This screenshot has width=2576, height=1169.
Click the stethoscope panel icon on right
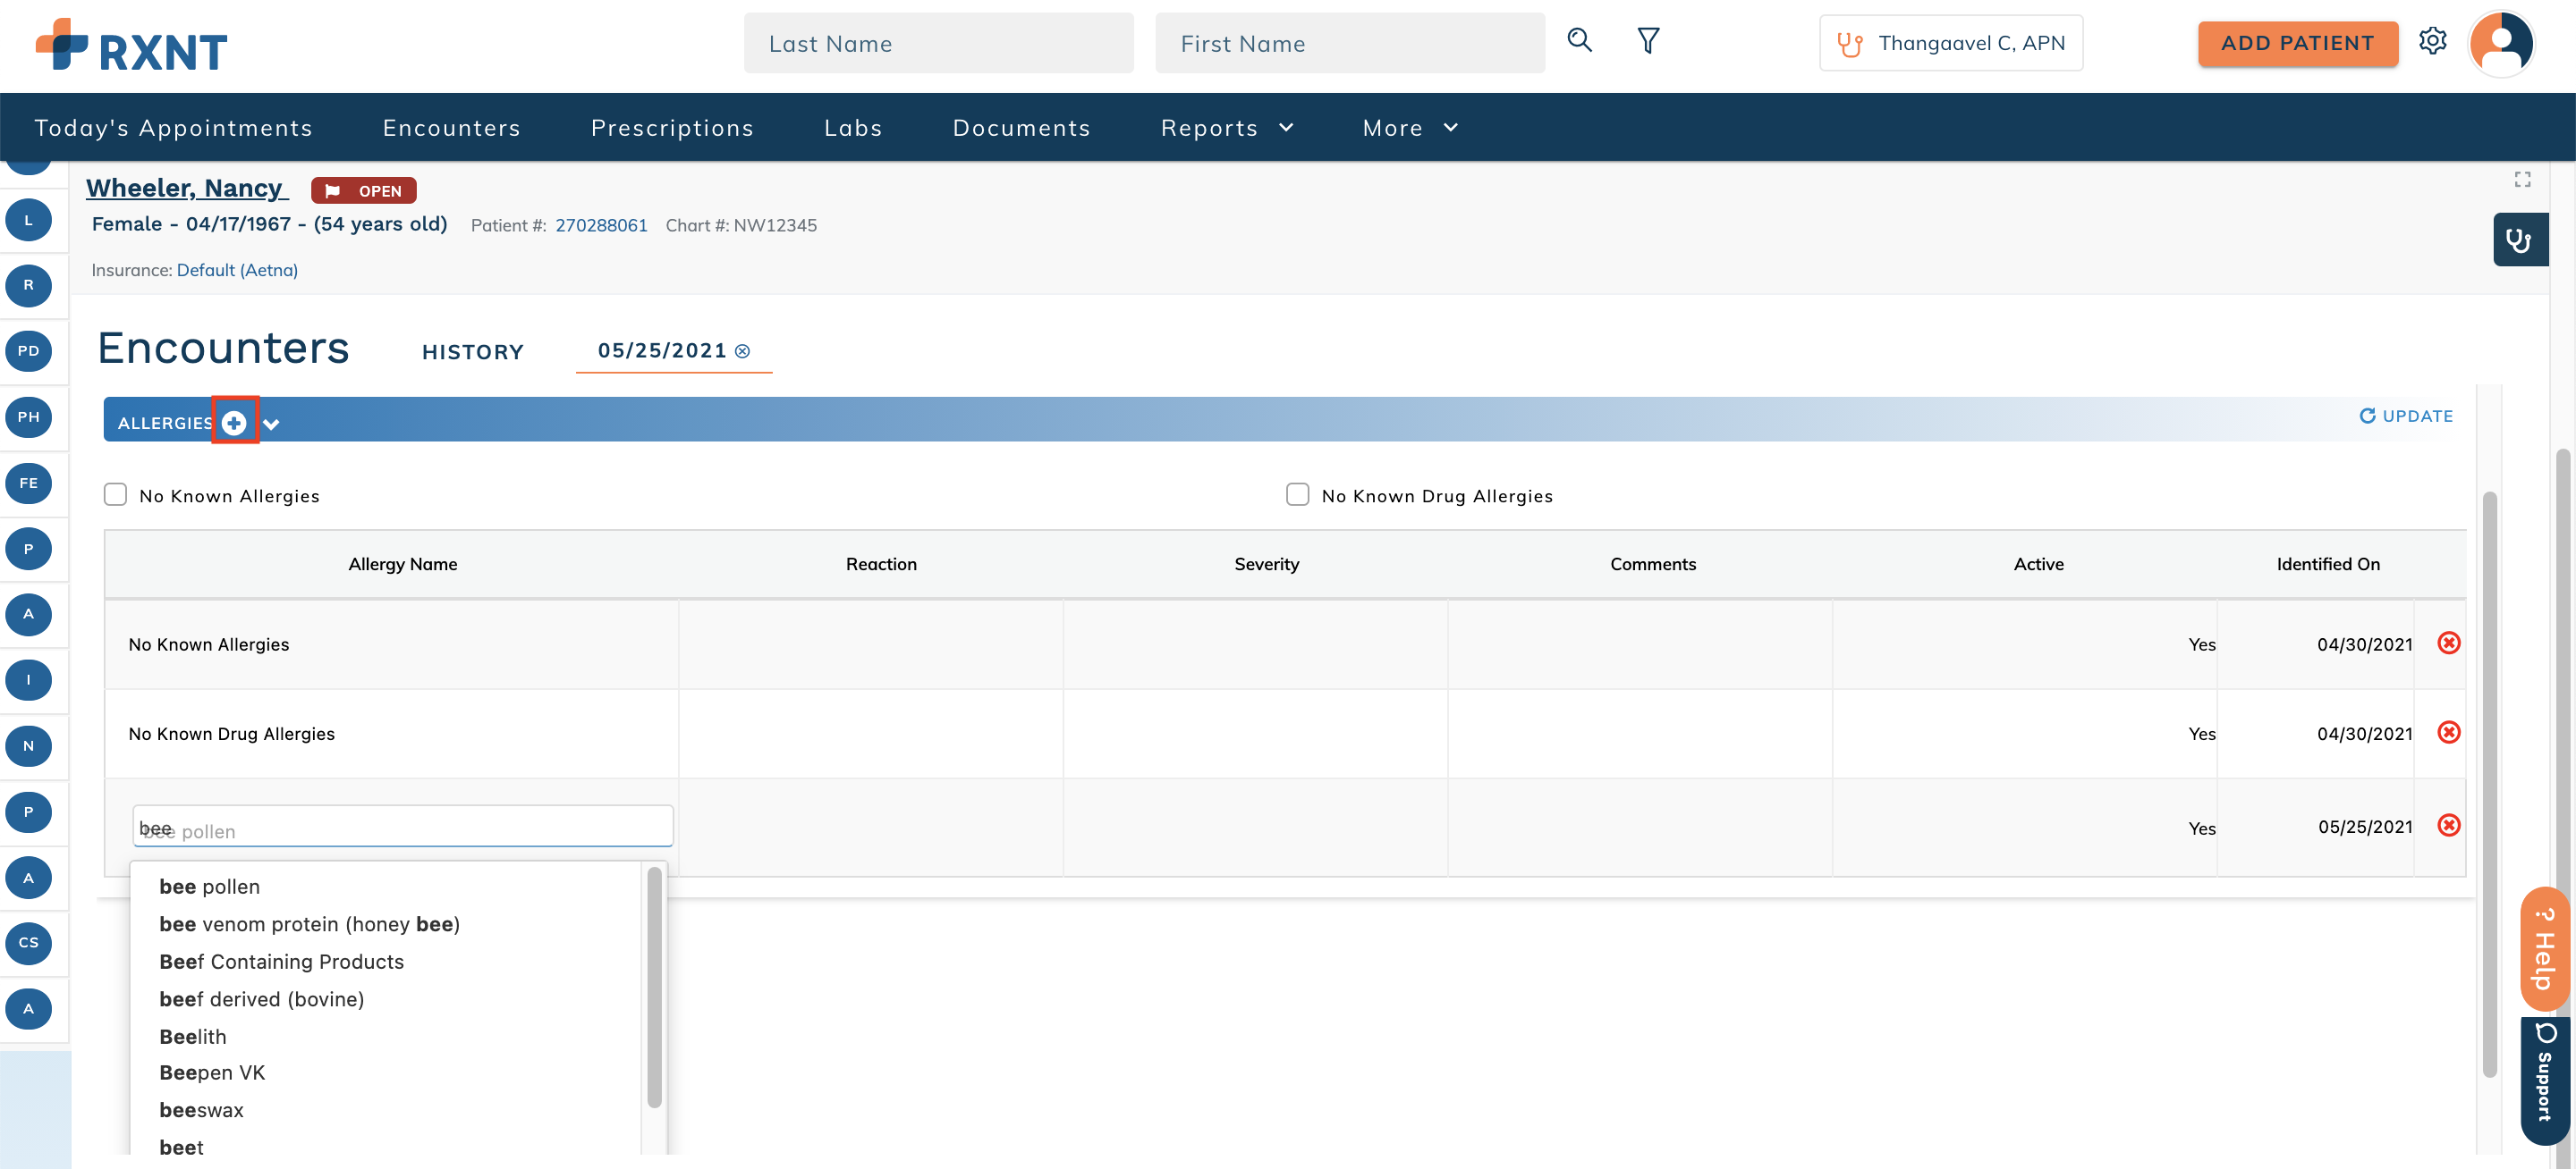point(2519,240)
